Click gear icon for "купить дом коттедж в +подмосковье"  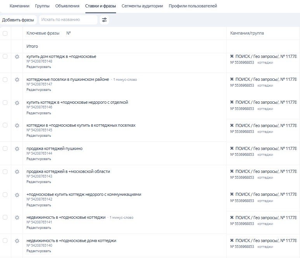[17, 57]
